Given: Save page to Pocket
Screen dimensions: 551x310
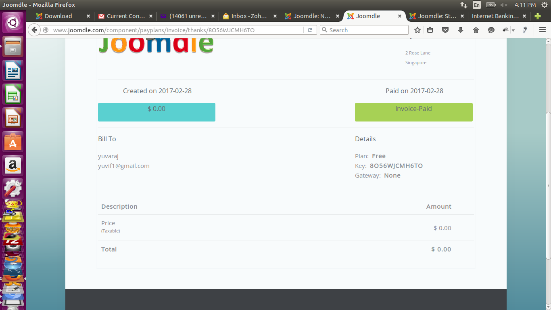Looking at the screenshot, I should coord(445,30).
